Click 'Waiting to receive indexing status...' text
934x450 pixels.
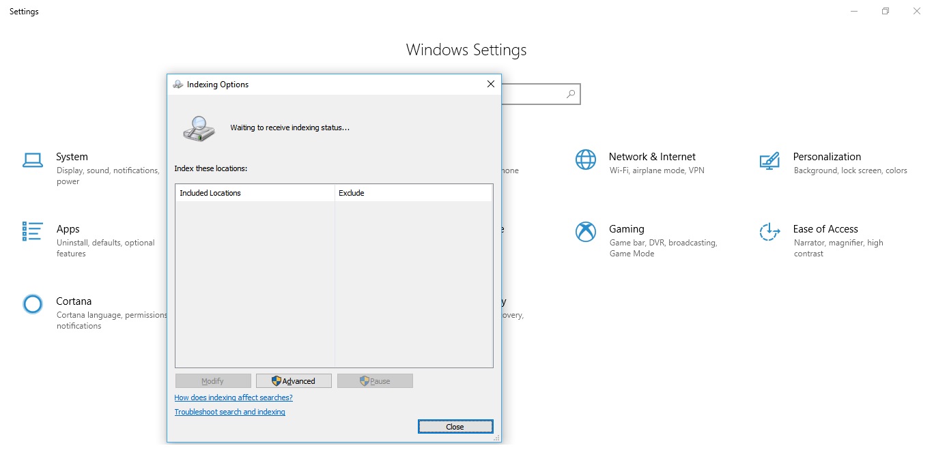tap(290, 127)
